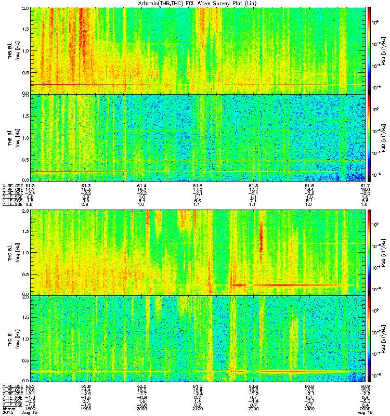
Task: Click the PSD [nT²/Hz] label of THB B∥ panel
Action: click(x=383, y=138)
